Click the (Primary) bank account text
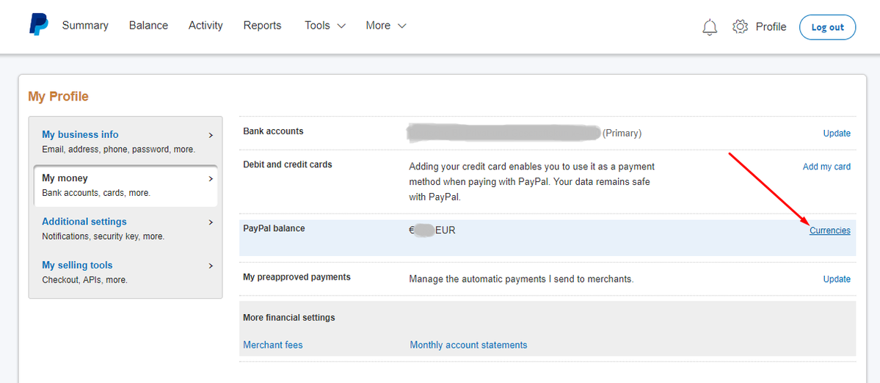This screenshot has height=383, width=880. [x=622, y=134]
